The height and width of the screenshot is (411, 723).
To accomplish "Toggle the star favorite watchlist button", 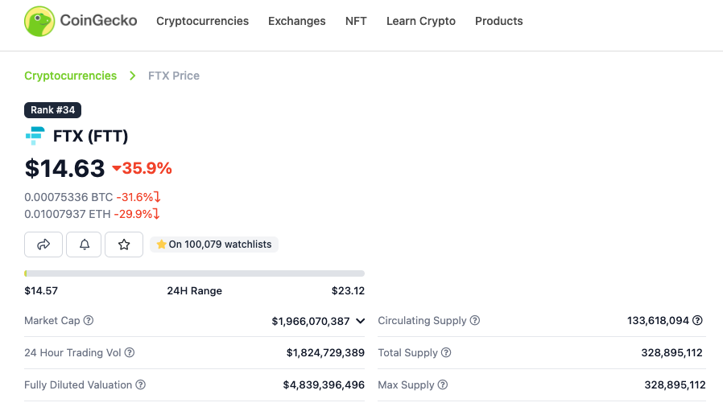I will click(124, 245).
